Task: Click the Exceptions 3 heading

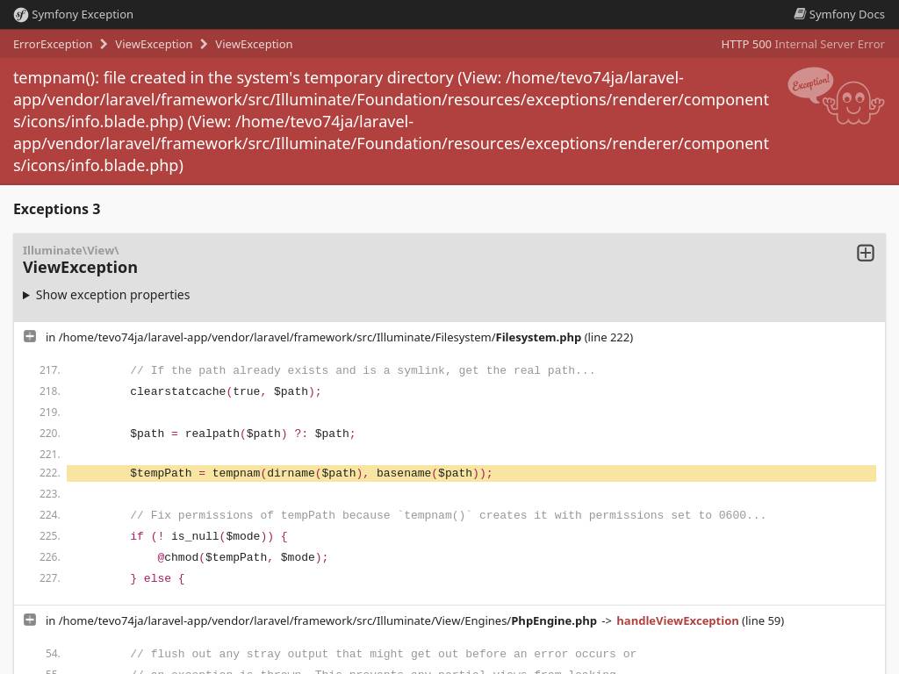Action: [x=57, y=209]
